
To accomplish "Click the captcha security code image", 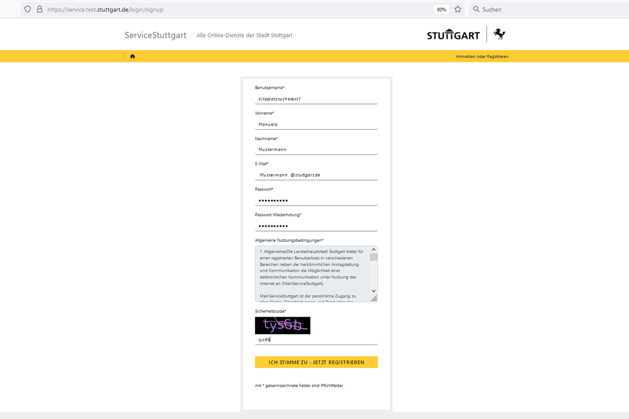I will point(282,325).
